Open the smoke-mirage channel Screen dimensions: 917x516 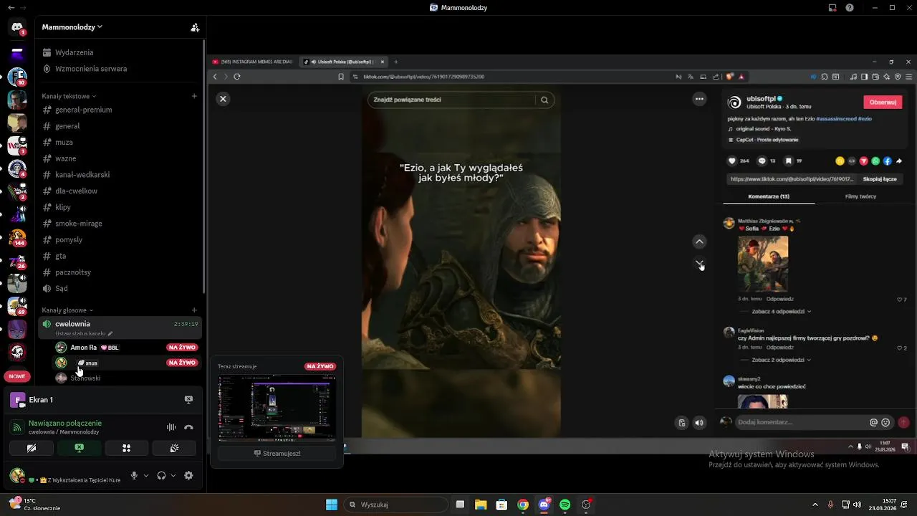click(78, 224)
